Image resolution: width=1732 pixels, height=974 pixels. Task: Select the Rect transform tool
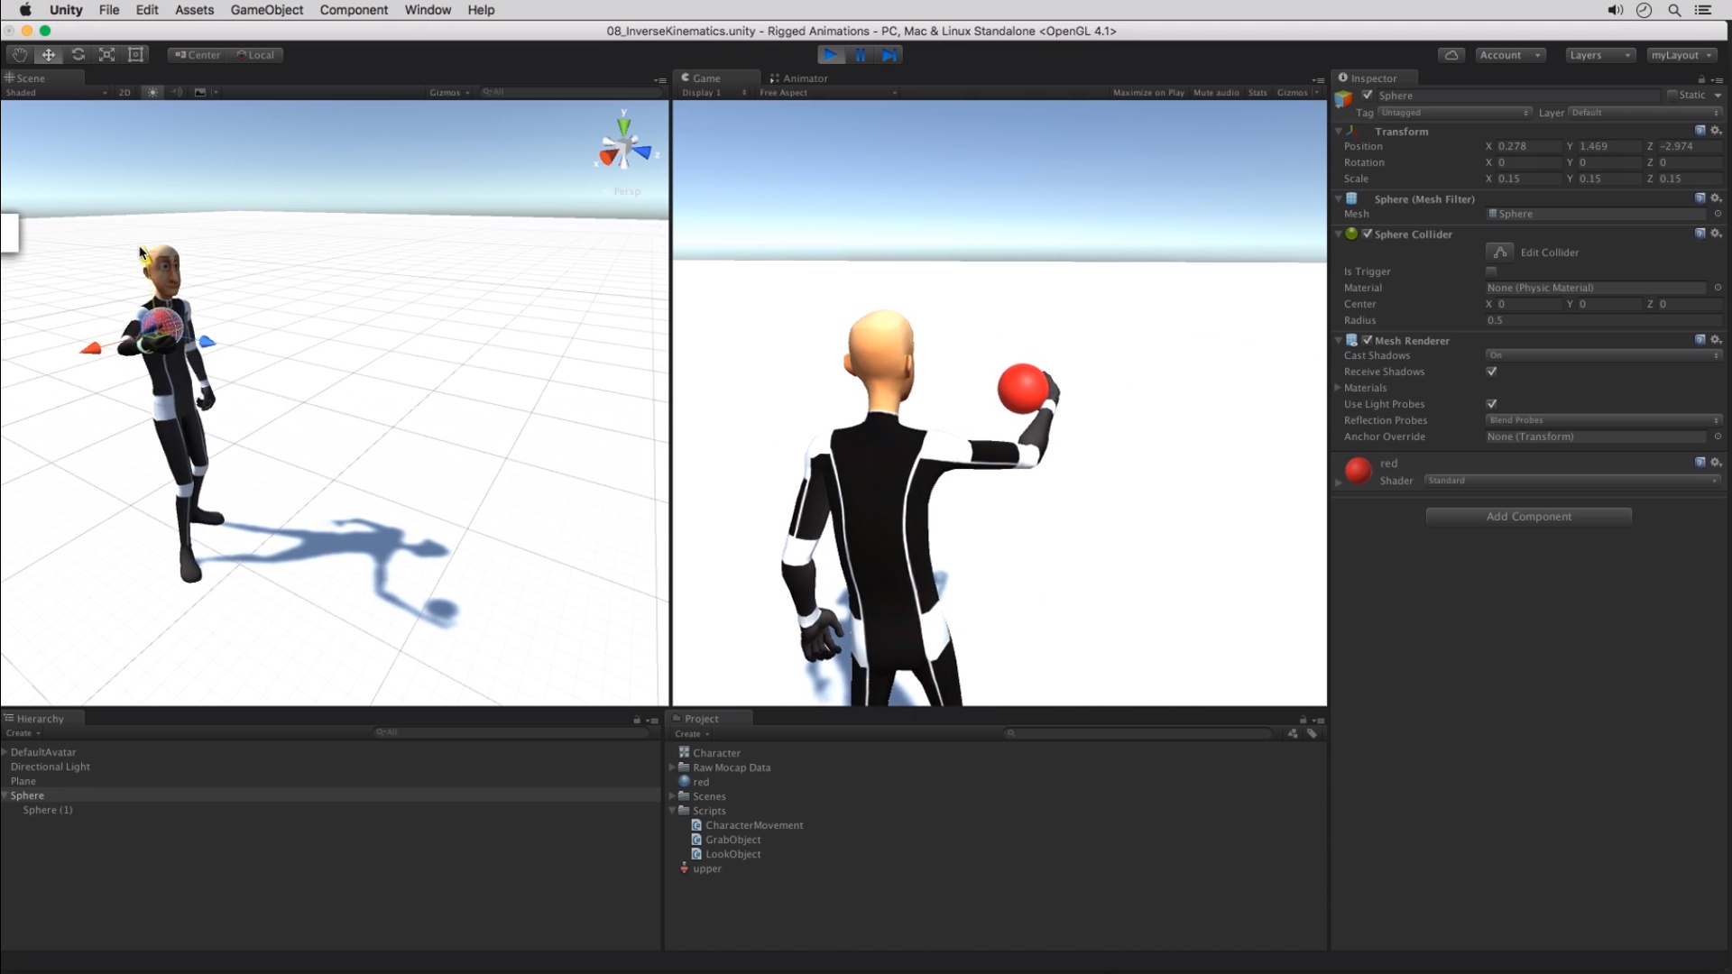point(135,54)
